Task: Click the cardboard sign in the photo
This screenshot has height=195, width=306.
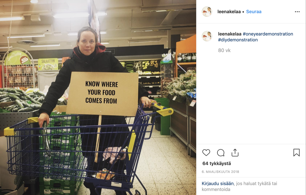Action: pos(102,93)
